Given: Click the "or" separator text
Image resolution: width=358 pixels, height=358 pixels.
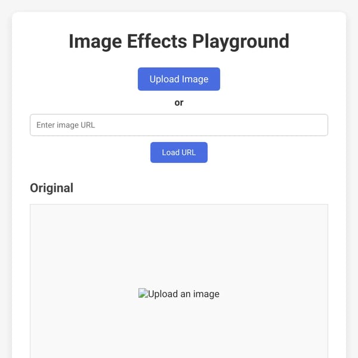Looking at the screenshot, I should [179, 103].
